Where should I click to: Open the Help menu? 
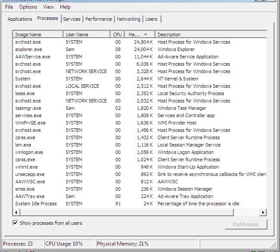click(x=65, y=7)
